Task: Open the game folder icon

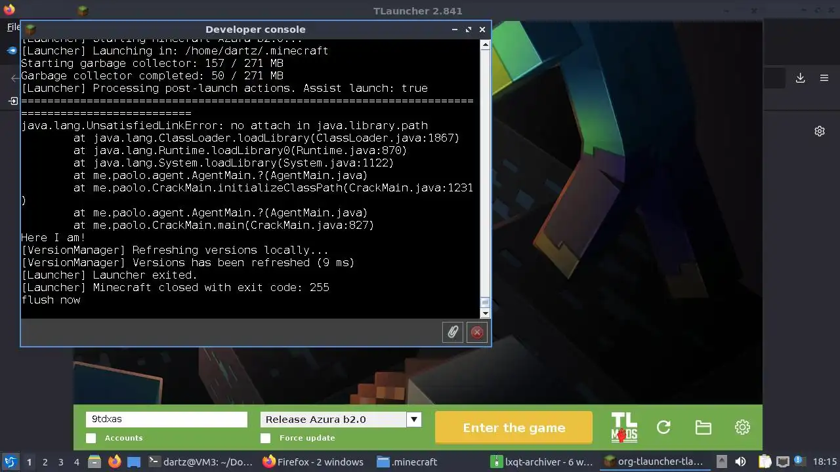Action: [x=703, y=427]
